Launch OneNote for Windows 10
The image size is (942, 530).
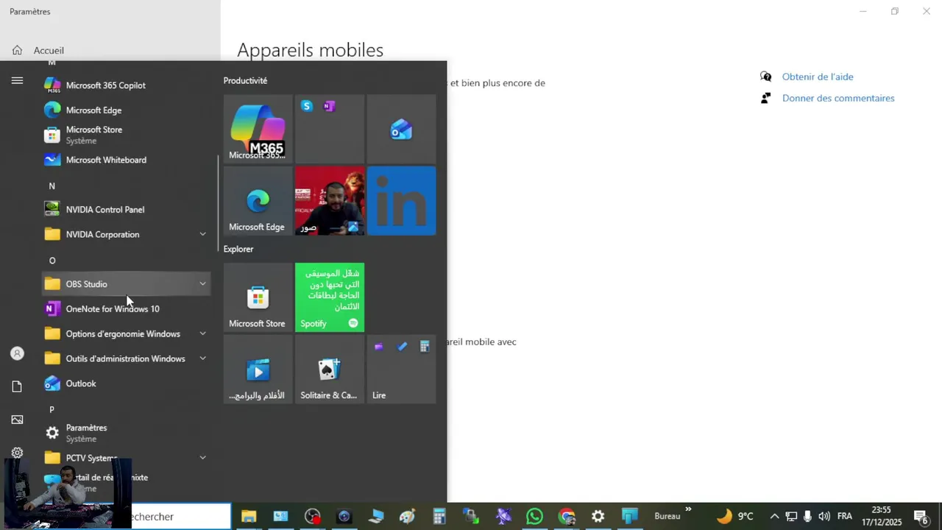(x=126, y=309)
